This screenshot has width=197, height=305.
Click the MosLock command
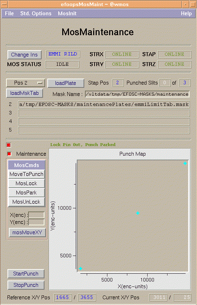pos(26,183)
